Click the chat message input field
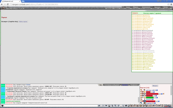The height and width of the screenshot is (108, 173). (x=50, y=106)
